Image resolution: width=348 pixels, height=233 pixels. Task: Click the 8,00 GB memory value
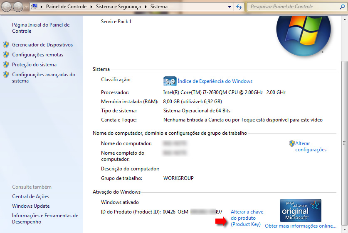pyautogui.click(x=193, y=102)
